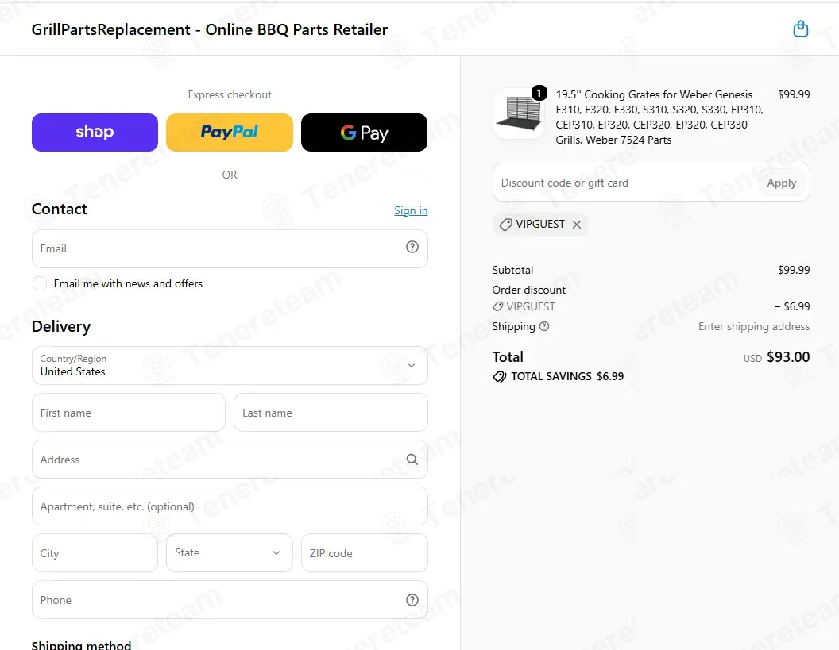The height and width of the screenshot is (650, 839).
Task: Open the shopping bag cart icon
Action: click(x=801, y=29)
